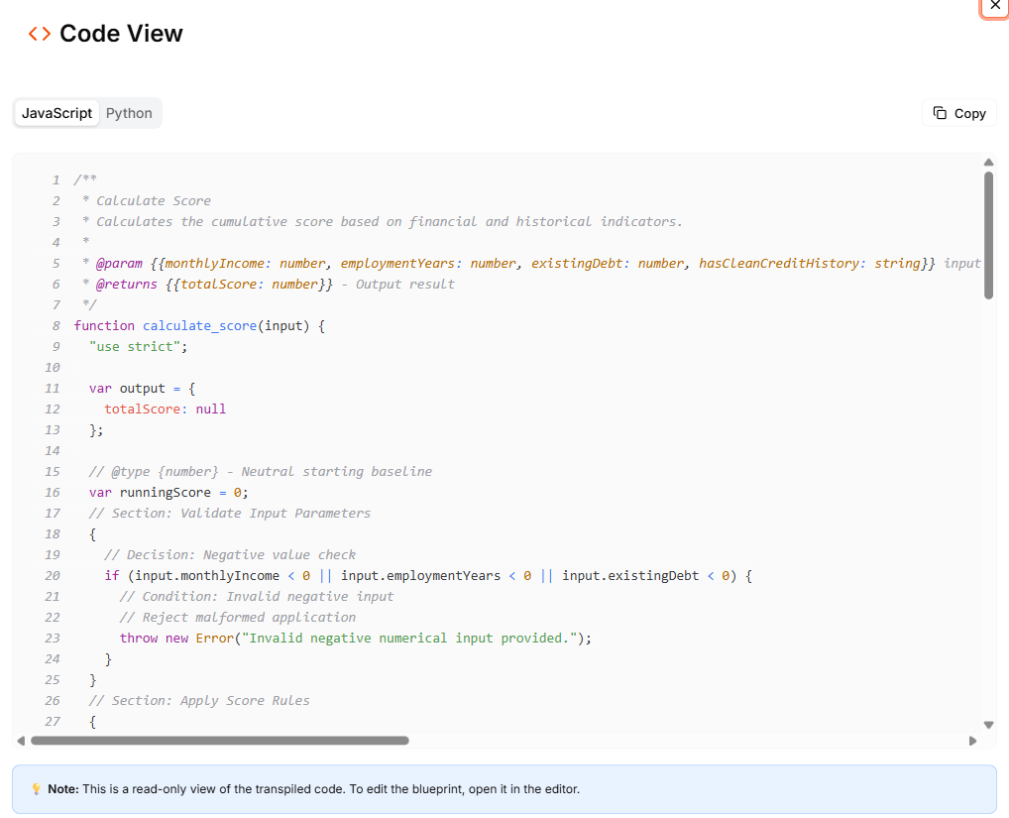Switch to the JavaScript tab
The image size is (1009, 818).
point(56,113)
